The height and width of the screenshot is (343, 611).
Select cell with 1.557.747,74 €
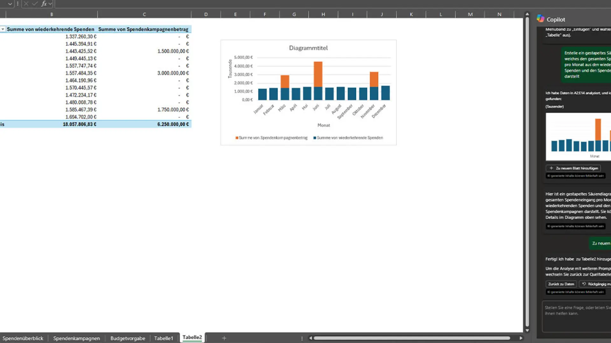(x=81, y=66)
